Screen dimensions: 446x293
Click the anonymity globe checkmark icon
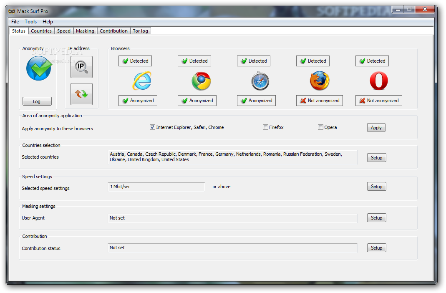click(39, 68)
